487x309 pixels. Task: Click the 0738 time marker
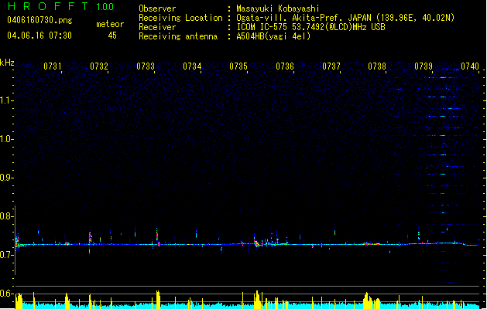point(377,66)
